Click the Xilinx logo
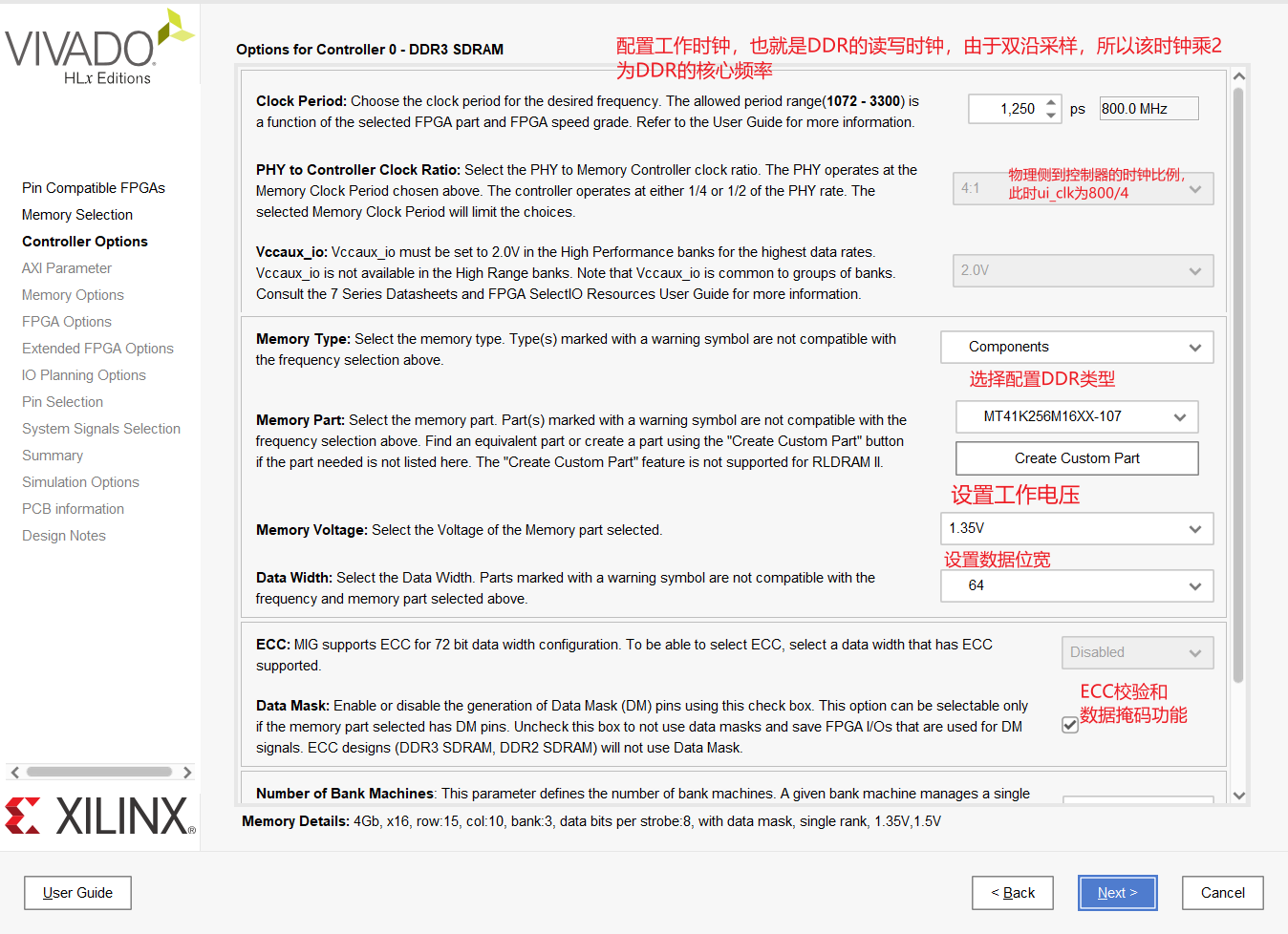The height and width of the screenshot is (934, 1288). point(100,817)
